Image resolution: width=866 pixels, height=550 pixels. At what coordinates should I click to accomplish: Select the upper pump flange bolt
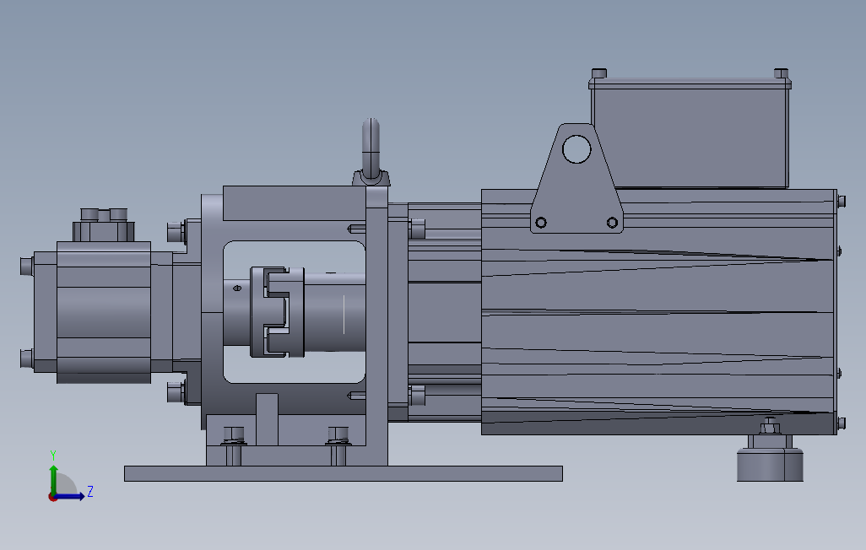[x=176, y=232]
